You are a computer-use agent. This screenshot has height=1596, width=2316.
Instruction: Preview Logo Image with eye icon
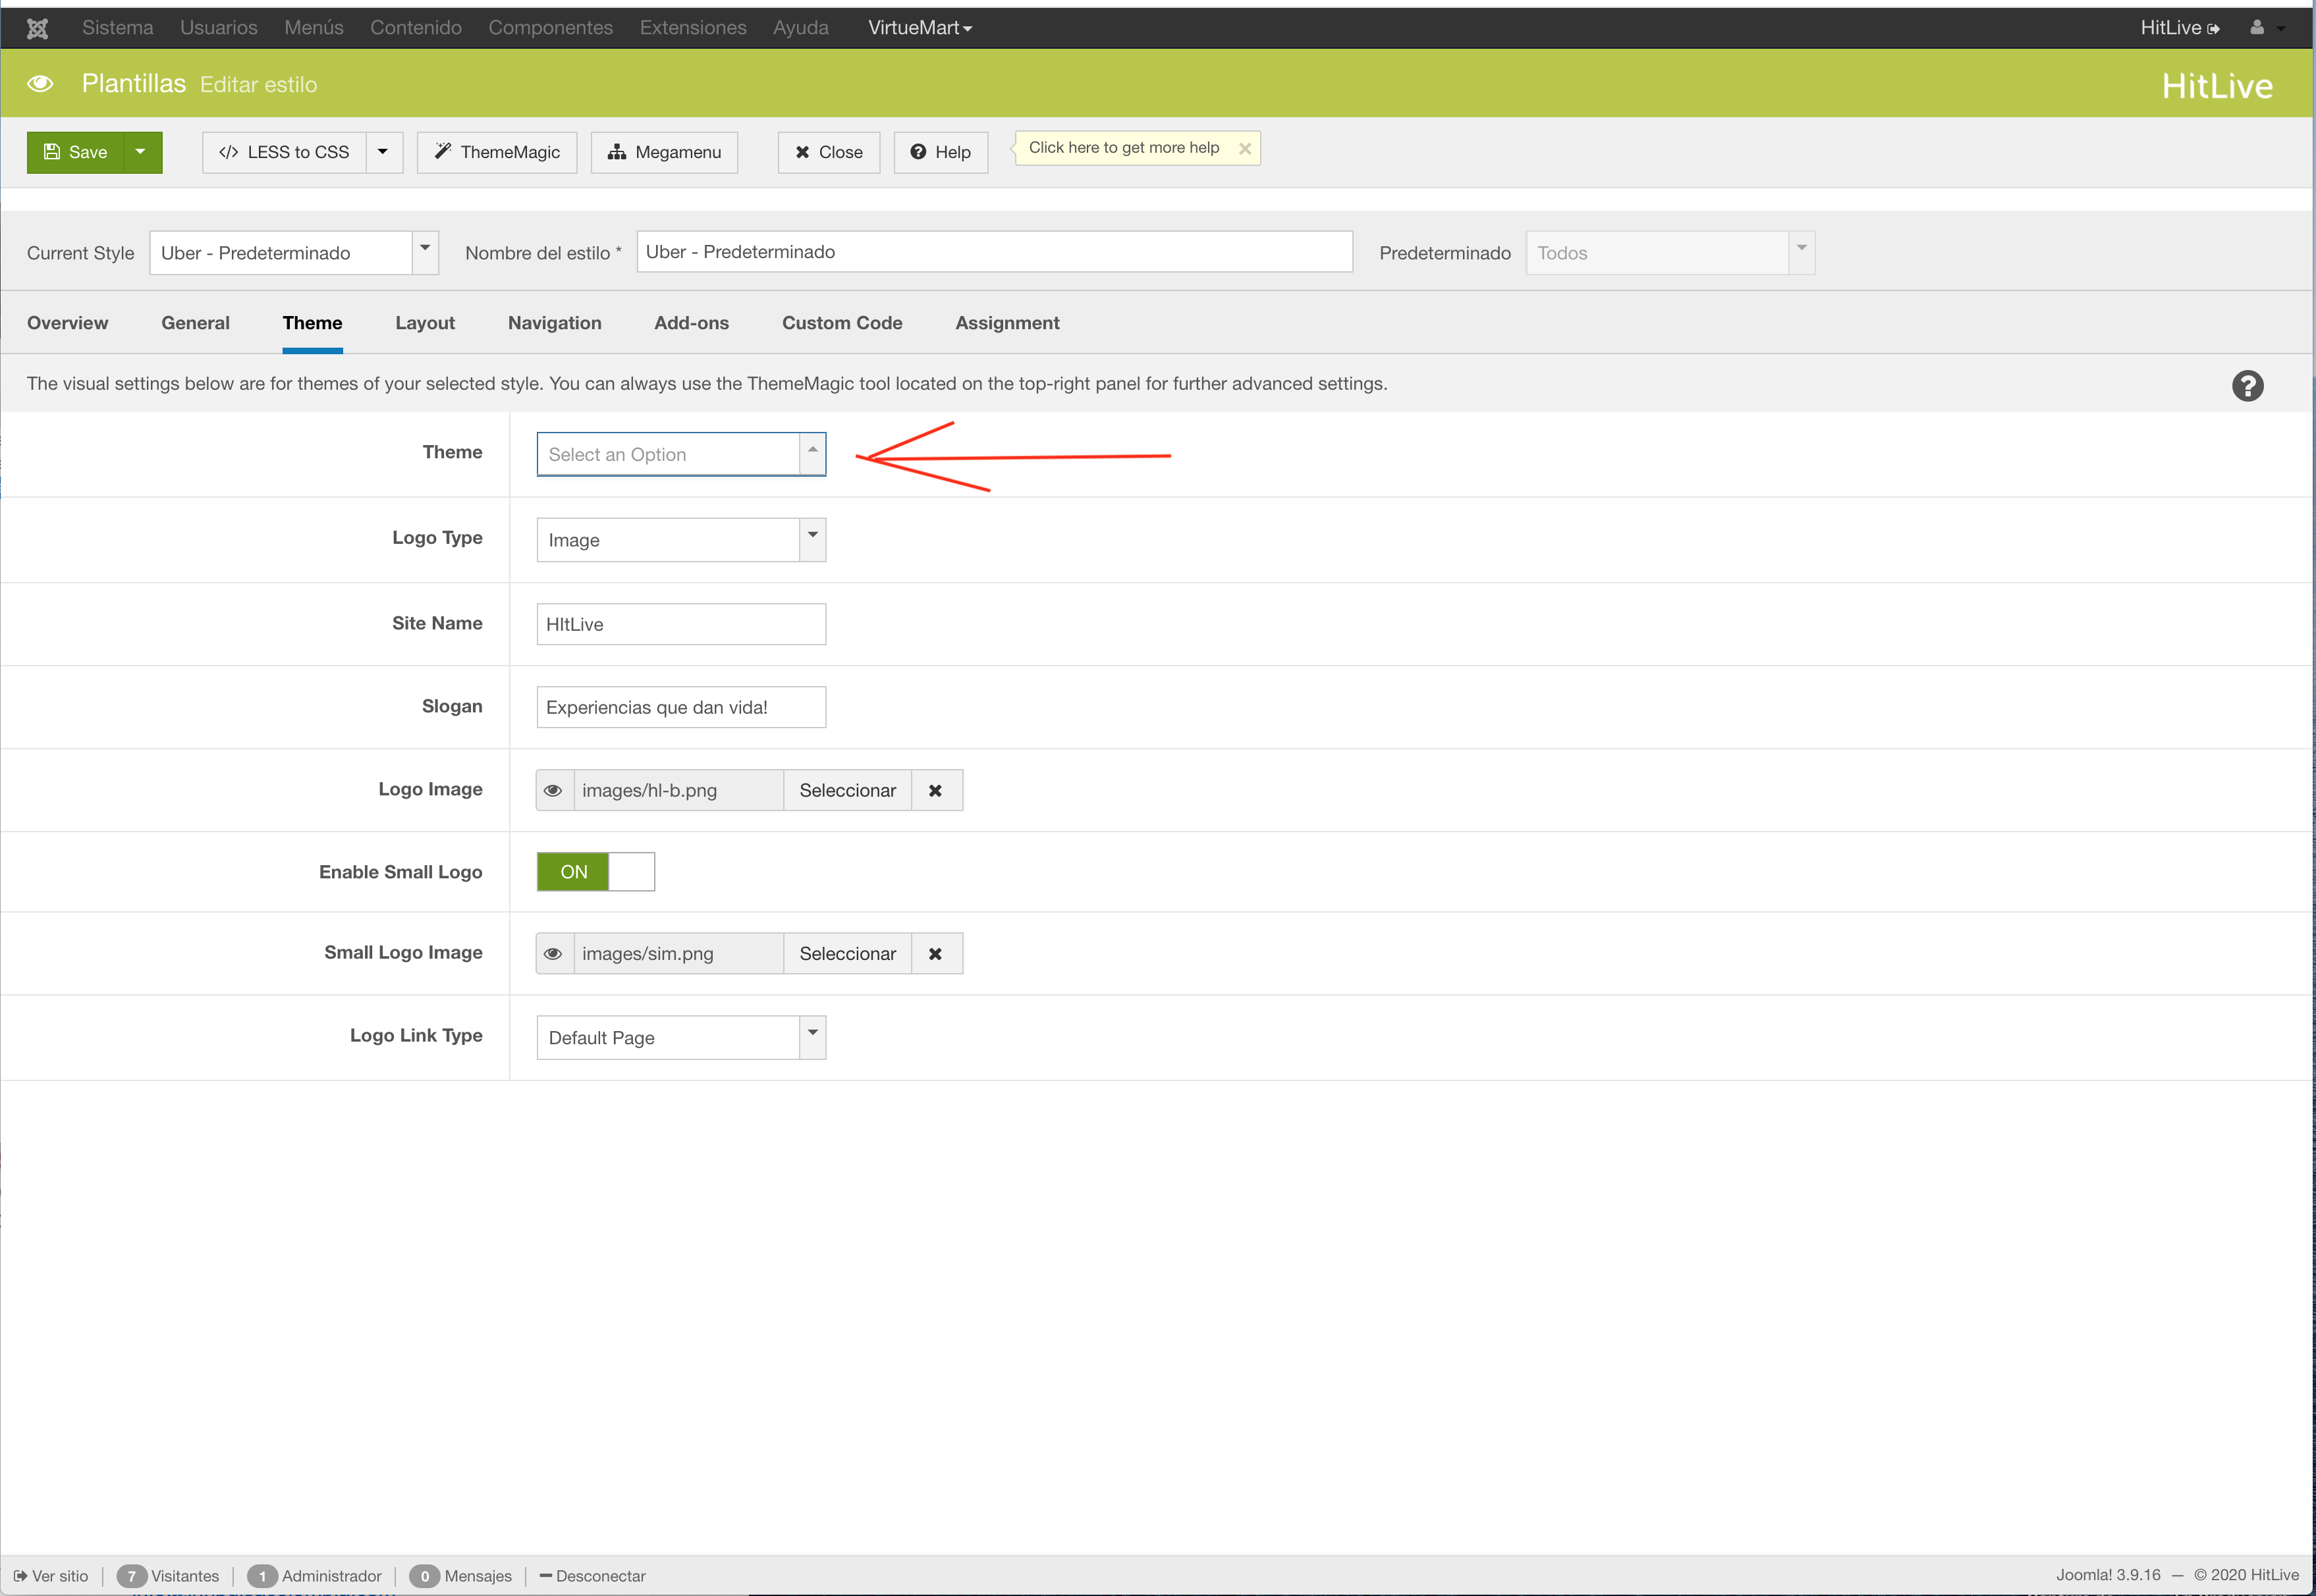tap(553, 791)
